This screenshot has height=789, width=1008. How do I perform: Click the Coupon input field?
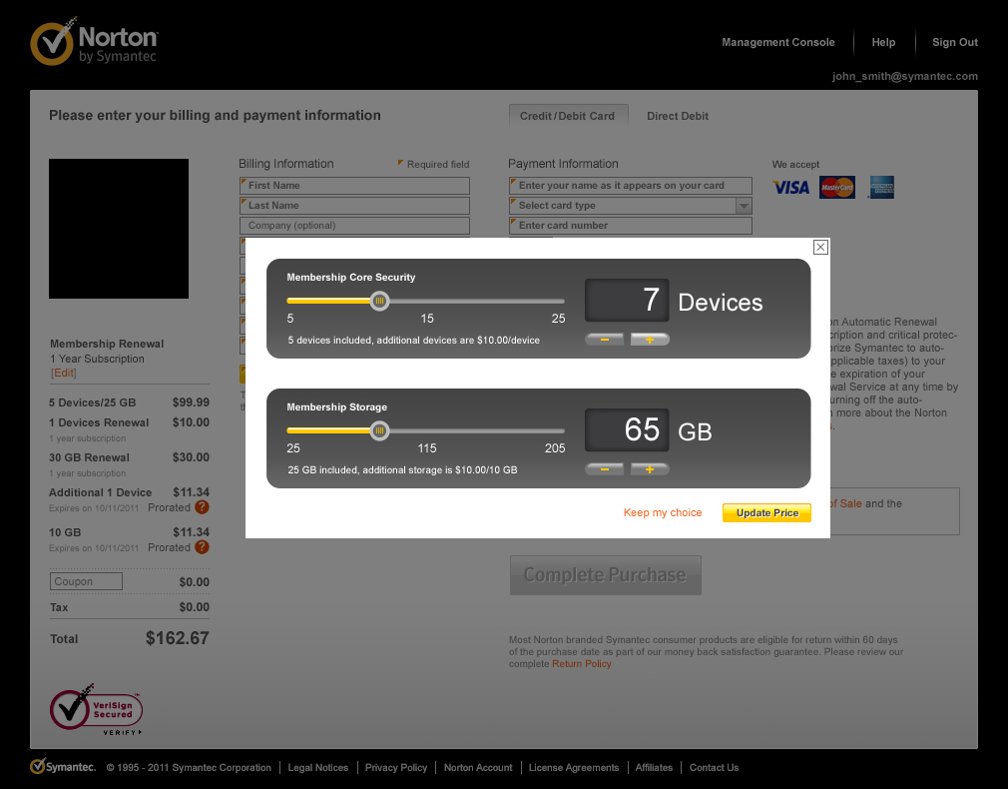click(x=87, y=581)
